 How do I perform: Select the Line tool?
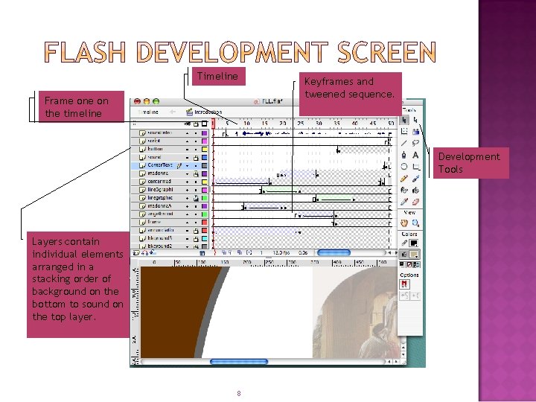tap(404, 143)
